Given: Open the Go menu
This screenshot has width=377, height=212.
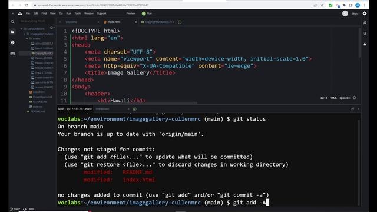Looking at the screenshot, I should [61, 14].
